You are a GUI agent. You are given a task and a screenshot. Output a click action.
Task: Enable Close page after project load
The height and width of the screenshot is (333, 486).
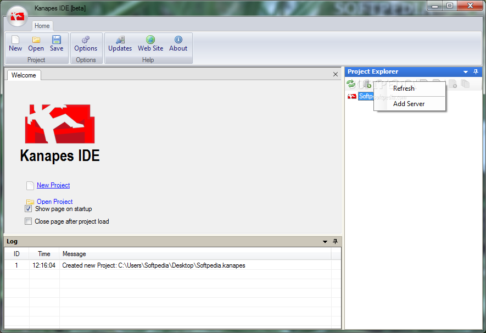(28, 221)
